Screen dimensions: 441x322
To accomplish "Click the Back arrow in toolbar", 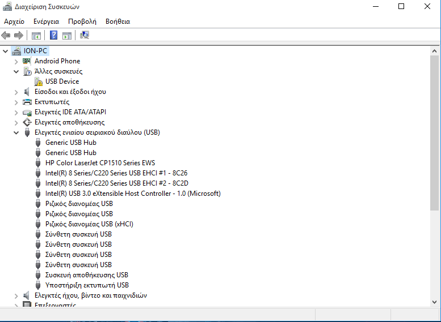I will point(6,35).
